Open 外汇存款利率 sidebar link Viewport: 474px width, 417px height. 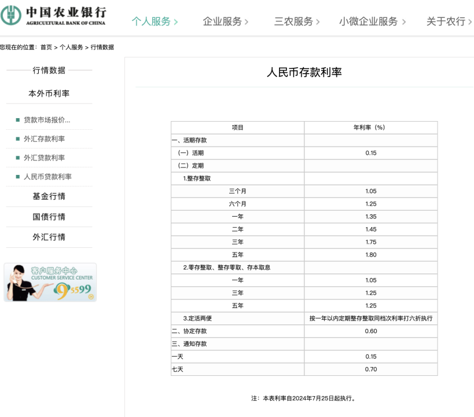44,139
